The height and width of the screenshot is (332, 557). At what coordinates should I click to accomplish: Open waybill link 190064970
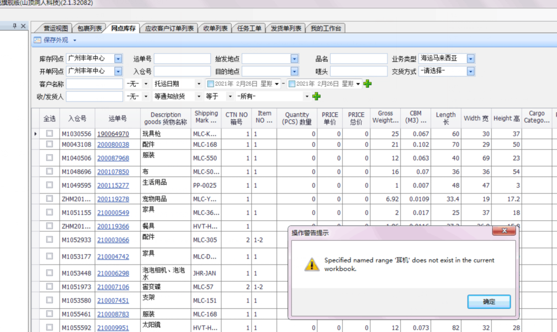(113, 134)
